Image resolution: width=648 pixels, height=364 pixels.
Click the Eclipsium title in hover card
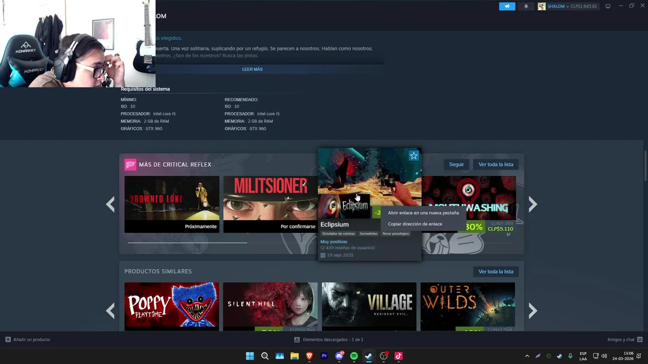(335, 224)
